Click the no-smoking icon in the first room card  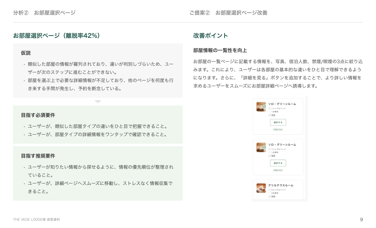270,115
